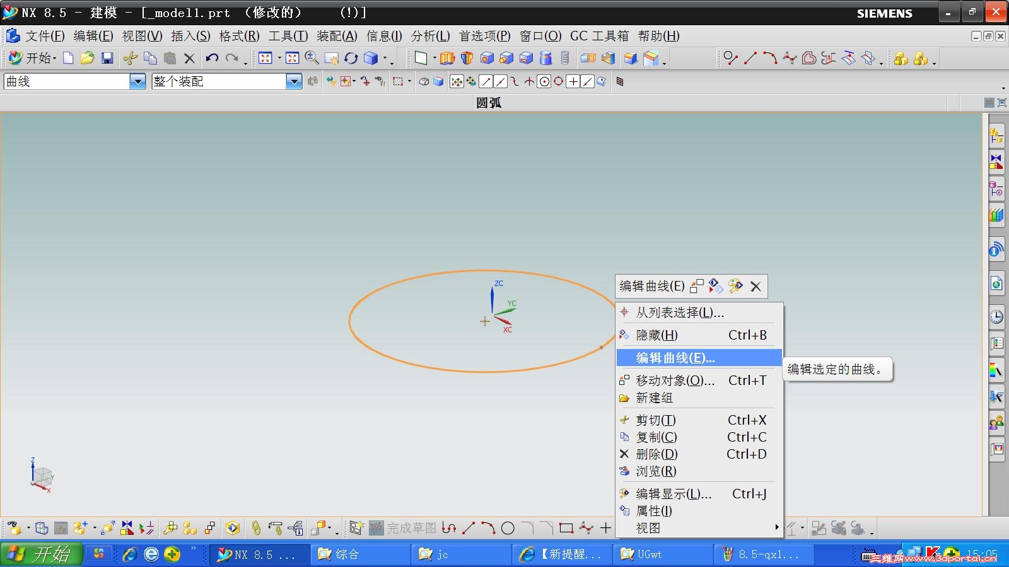Click the line icon in bottom sketch toolbar
This screenshot has height=567, width=1009.
pyautogui.click(x=469, y=528)
